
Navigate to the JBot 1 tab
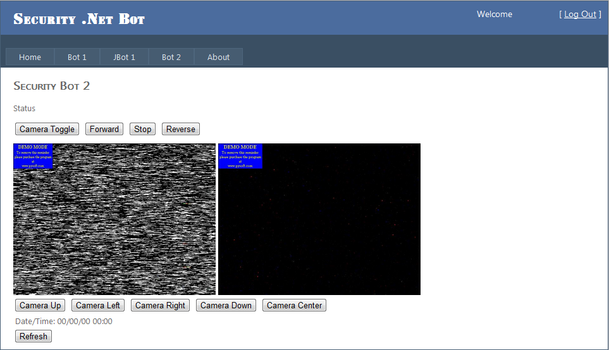[124, 57]
